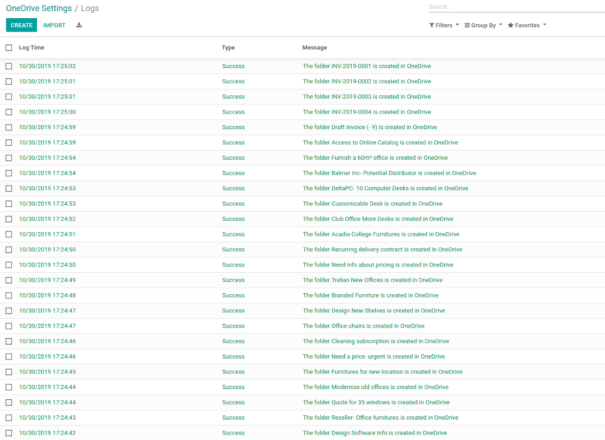Open log message for INV-2019-0002 folder
Image resolution: width=605 pixels, height=440 pixels.
[367, 81]
